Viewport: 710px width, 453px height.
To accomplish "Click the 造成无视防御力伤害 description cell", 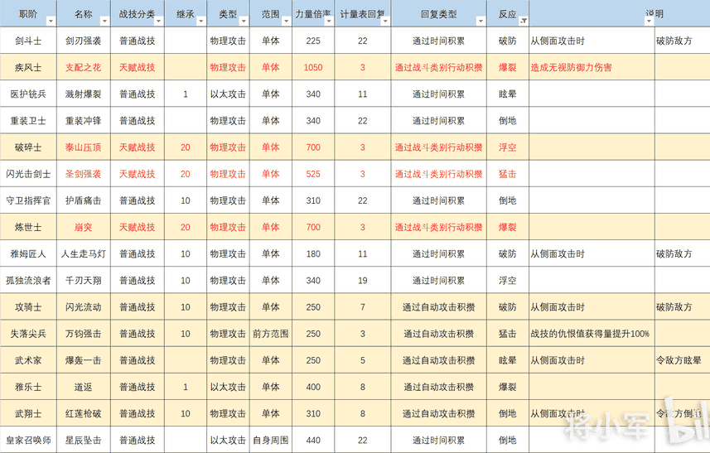I will [x=592, y=67].
